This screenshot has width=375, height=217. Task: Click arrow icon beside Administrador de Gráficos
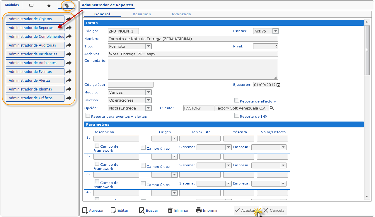point(69,98)
